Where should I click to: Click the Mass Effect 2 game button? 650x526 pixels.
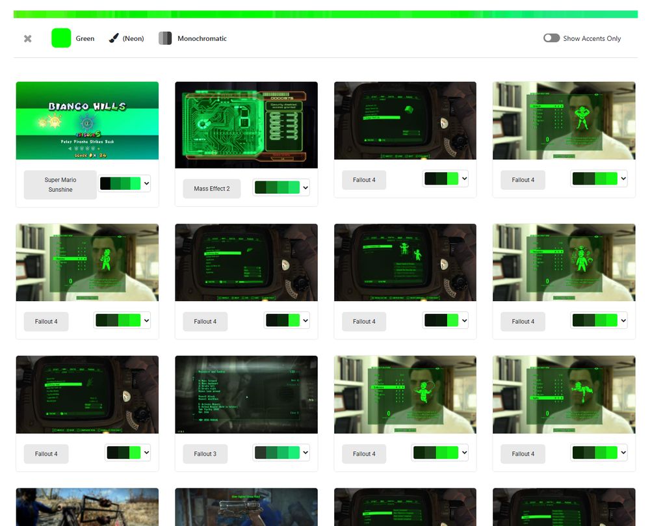211,189
